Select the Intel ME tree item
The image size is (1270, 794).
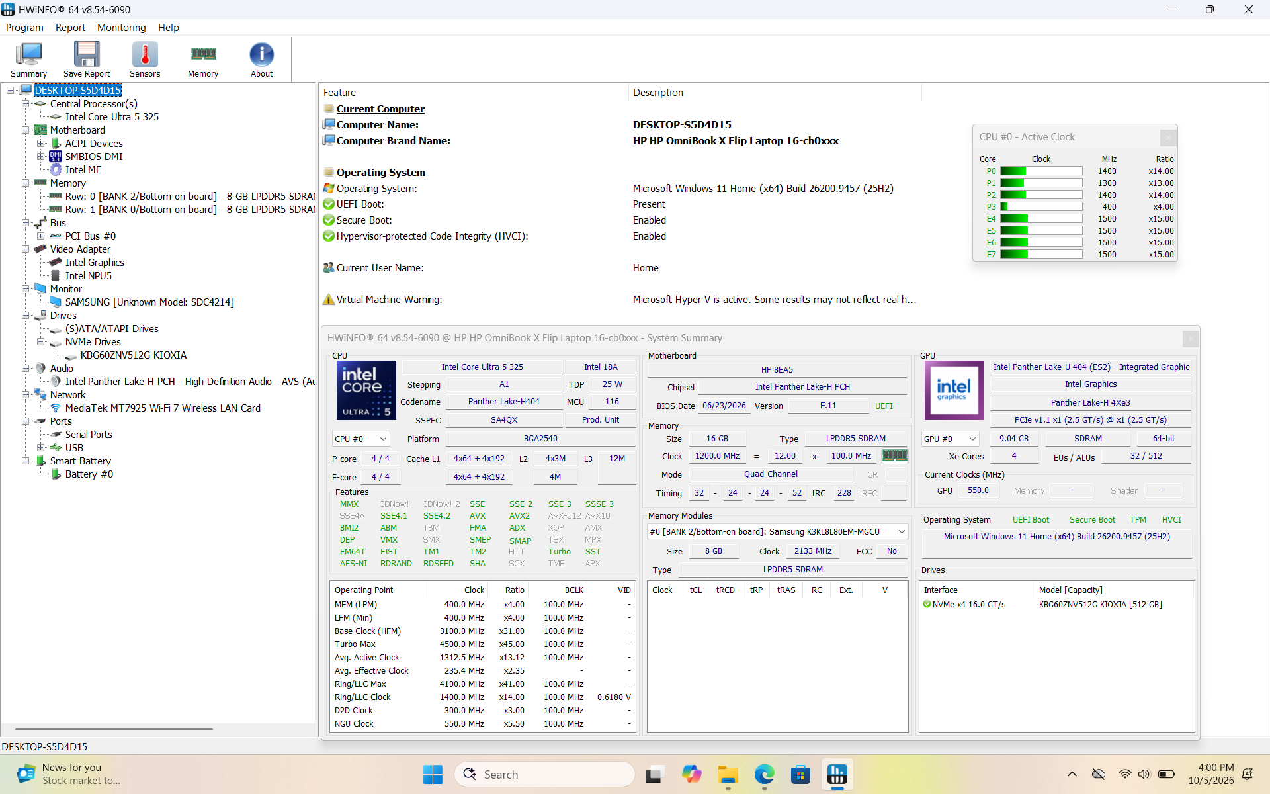click(83, 170)
